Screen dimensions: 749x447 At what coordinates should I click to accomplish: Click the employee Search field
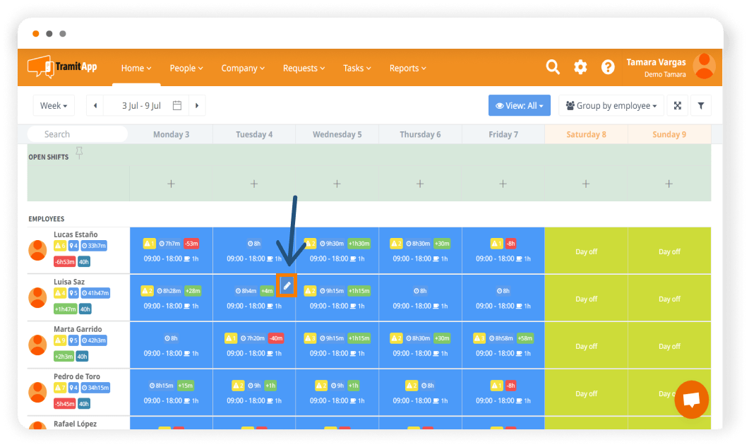(78, 134)
